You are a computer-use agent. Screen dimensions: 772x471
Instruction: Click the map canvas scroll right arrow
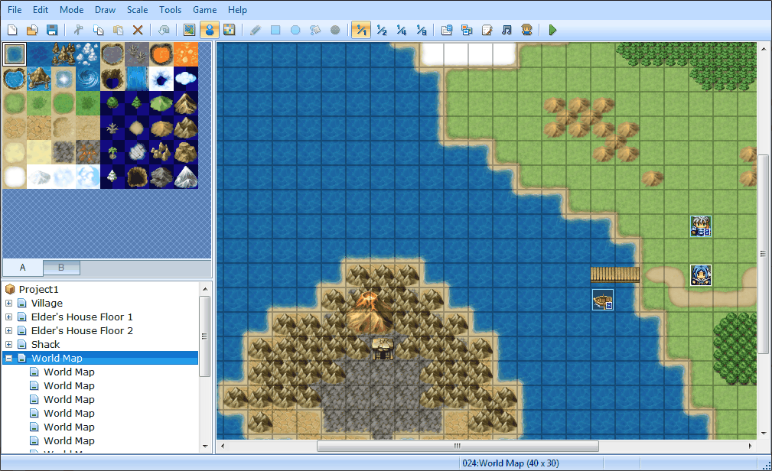pyautogui.click(x=750, y=446)
